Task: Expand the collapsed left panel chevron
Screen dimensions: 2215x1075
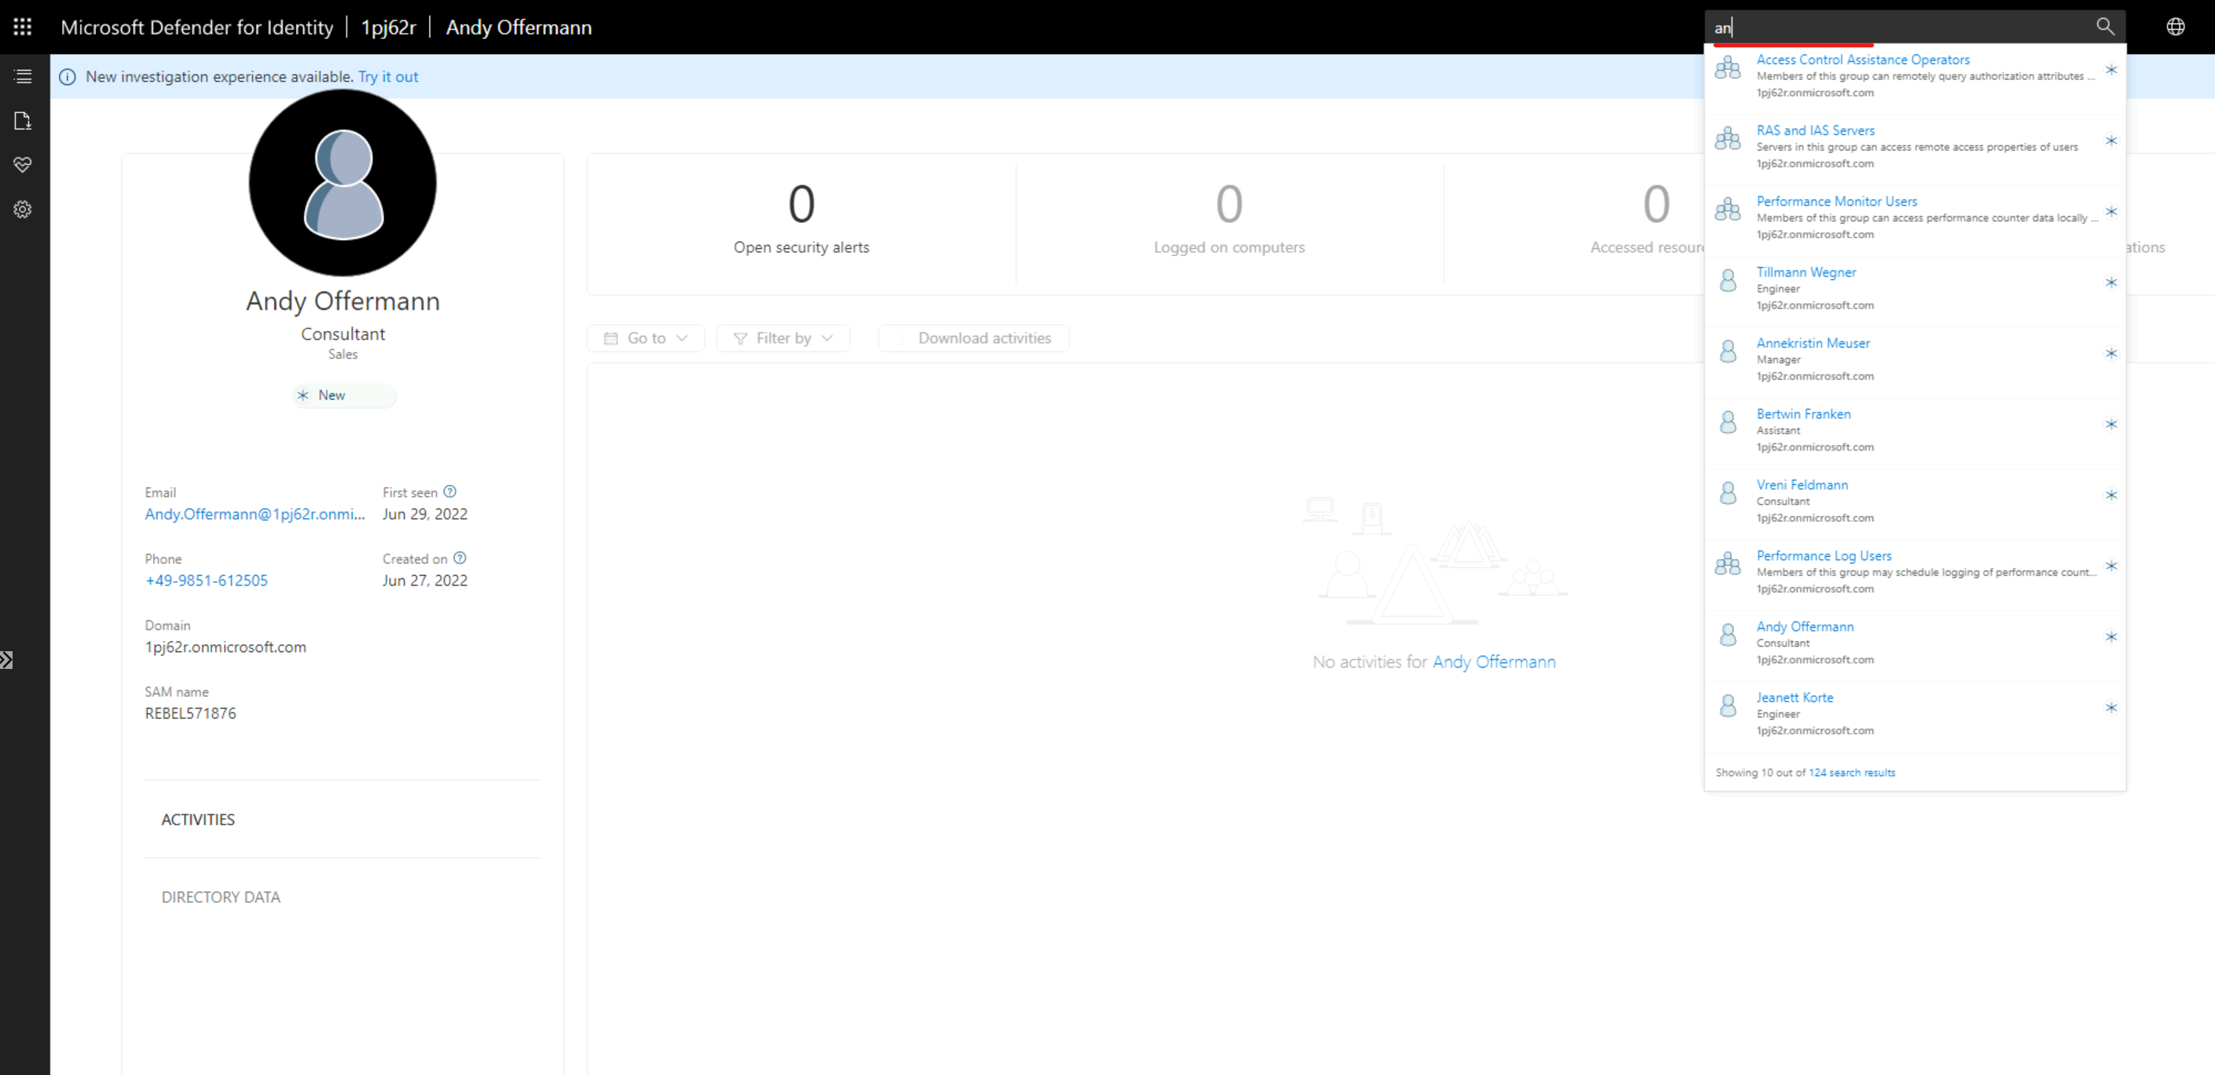Action: (x=7, y=659)
